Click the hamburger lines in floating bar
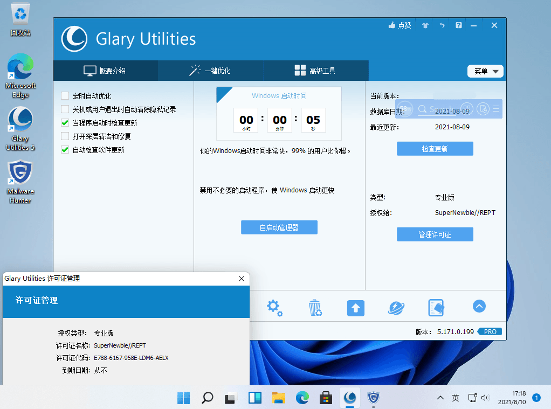 click(x=496, y=108)
